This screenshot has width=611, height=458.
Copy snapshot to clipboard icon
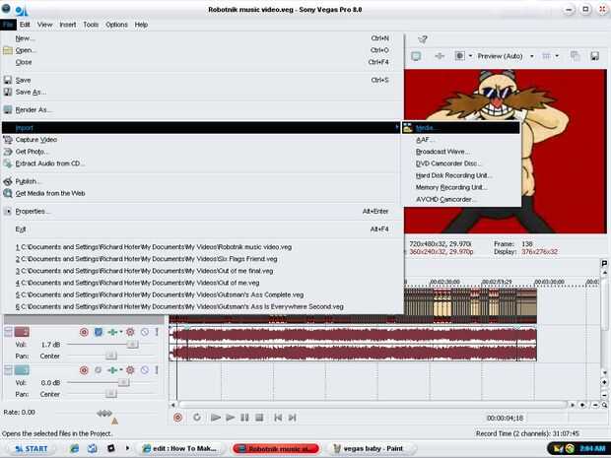coord(575,56)
